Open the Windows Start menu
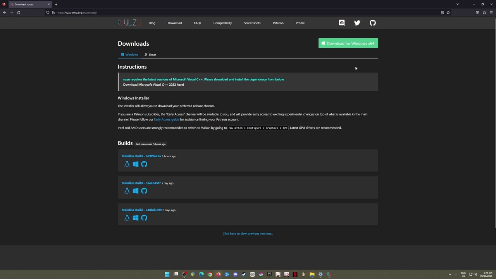The height and width of the screenshot is (279, 496). [167, 274]
